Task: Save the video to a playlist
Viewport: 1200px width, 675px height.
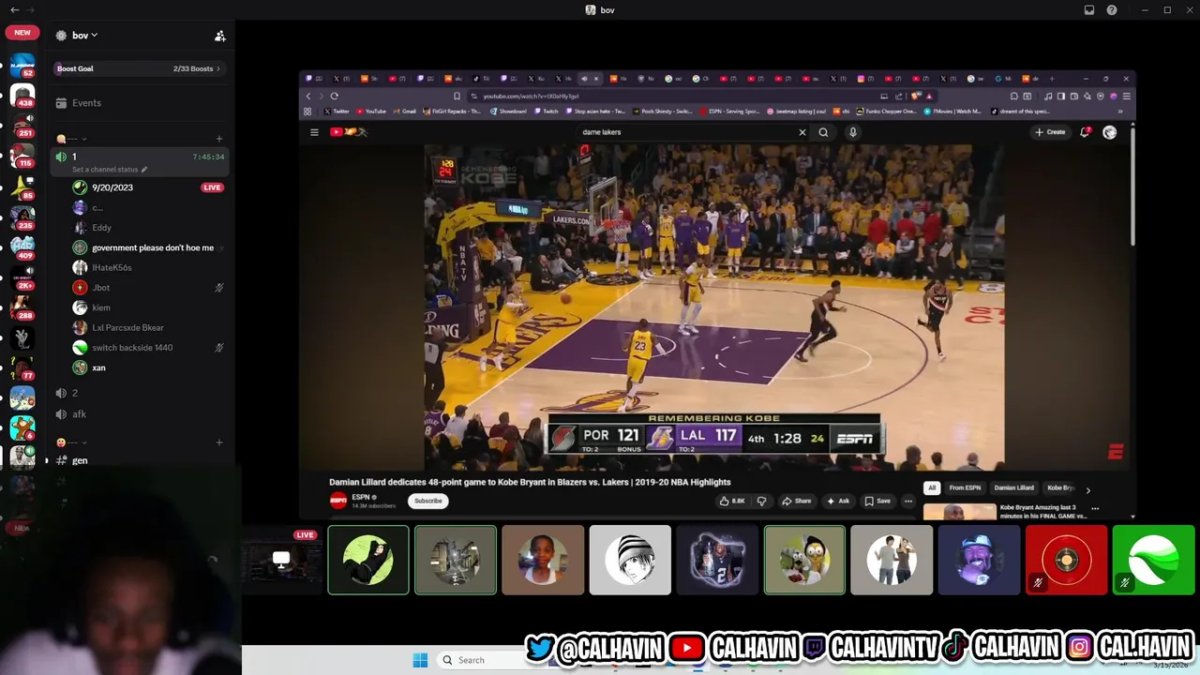Action: 877,501
